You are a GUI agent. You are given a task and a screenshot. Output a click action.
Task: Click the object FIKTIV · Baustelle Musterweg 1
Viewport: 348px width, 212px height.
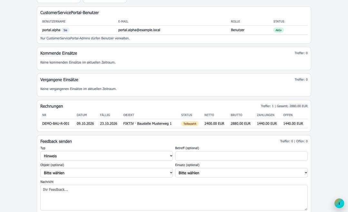[147, 124]
